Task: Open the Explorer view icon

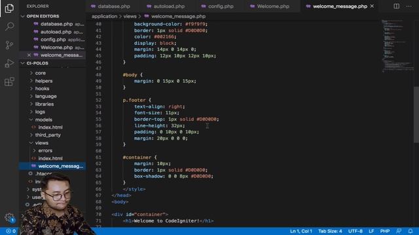Action: click(x=9, y=8)
